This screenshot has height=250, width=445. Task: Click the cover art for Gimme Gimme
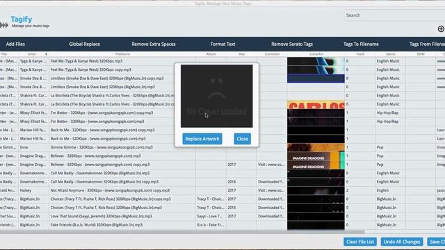click(x=316, y=147)
